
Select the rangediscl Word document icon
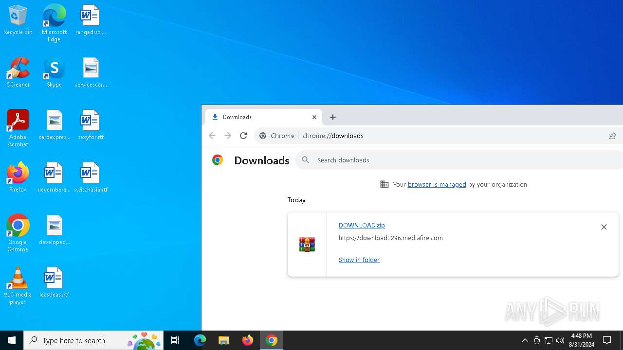(x=91, y=20)
